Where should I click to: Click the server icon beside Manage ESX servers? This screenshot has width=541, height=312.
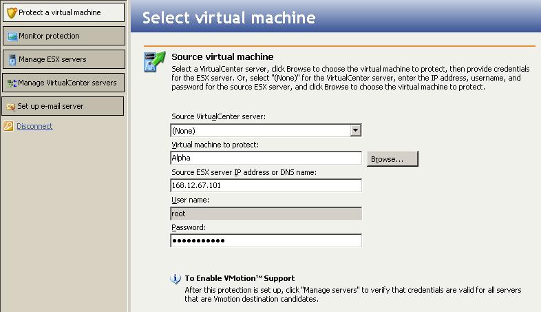(12, 59)
